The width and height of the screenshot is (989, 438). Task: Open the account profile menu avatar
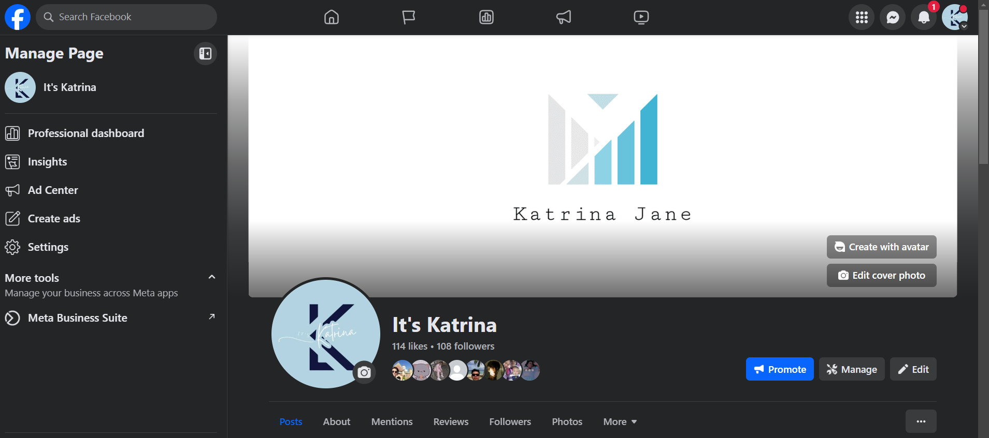click(955, 18)
